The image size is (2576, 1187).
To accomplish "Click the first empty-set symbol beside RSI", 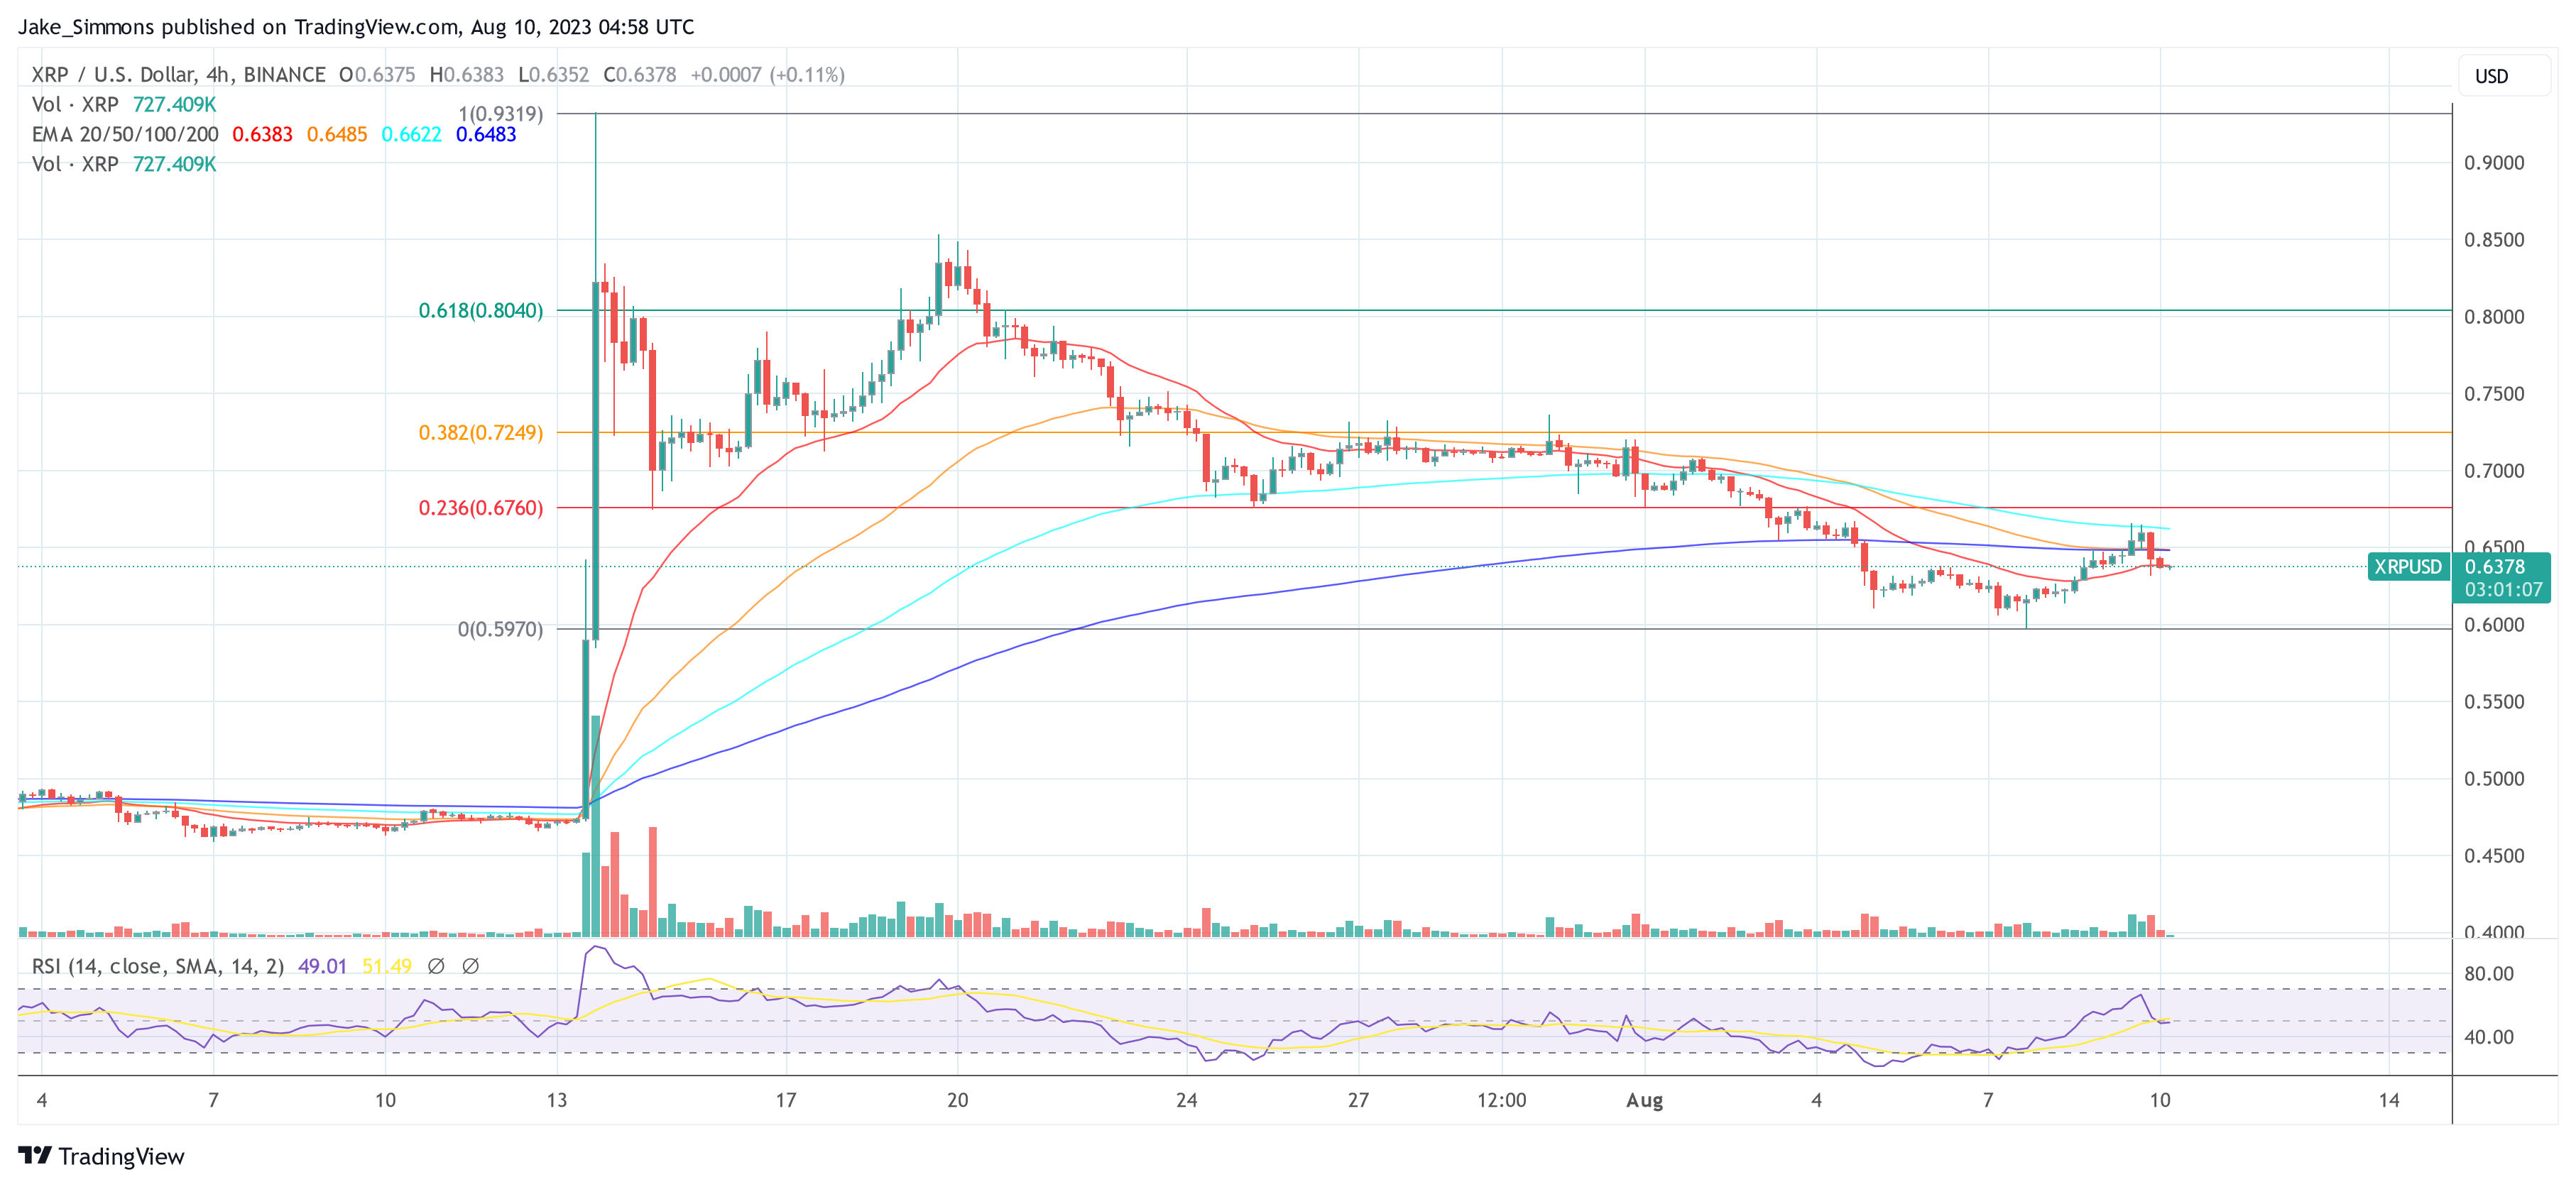I will click(x=436, y=966).
